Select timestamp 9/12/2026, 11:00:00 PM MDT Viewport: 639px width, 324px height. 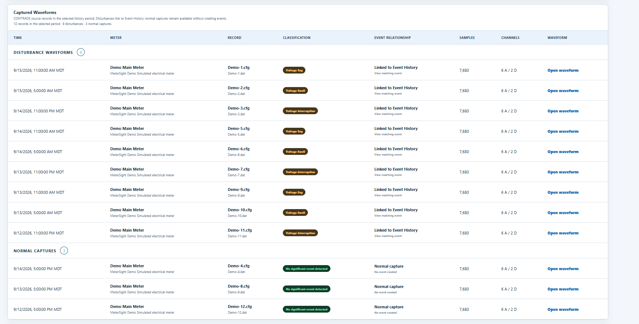39,233
